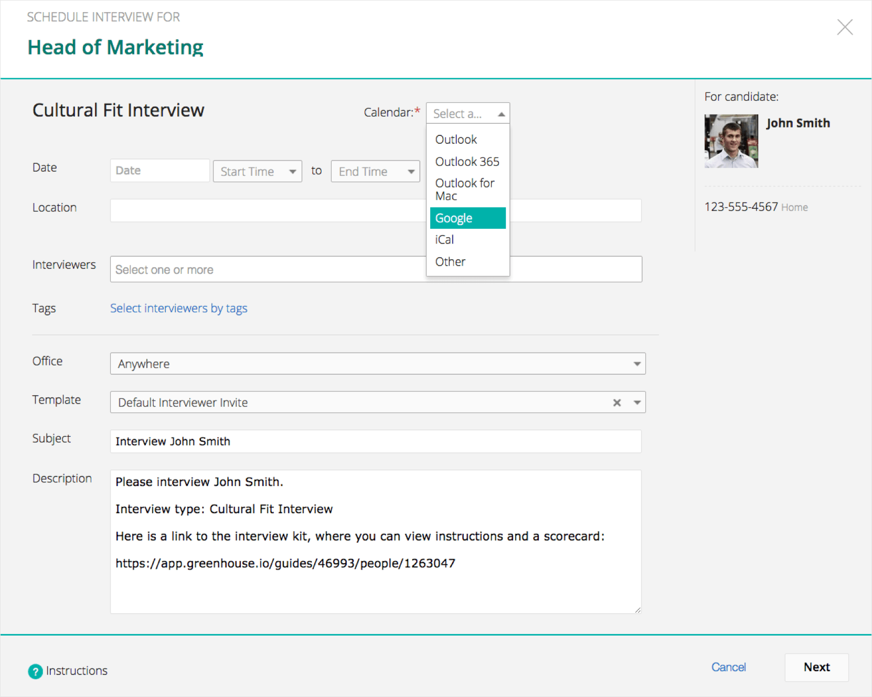Clear the Default Interviewer Invite template selection
This screenshot has width=872, height=697.
click(x=617, y=403)
